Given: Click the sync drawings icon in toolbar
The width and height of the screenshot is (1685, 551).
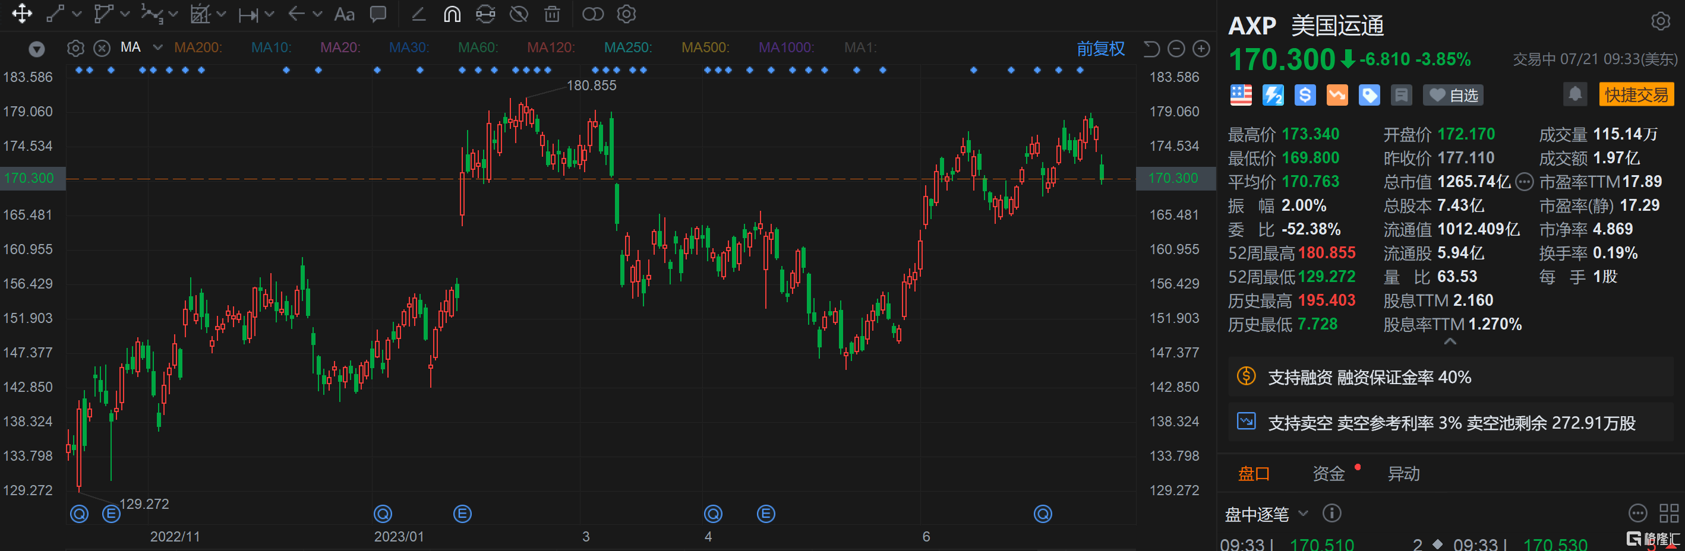Looking at the screenshot, I should point(485,14).
